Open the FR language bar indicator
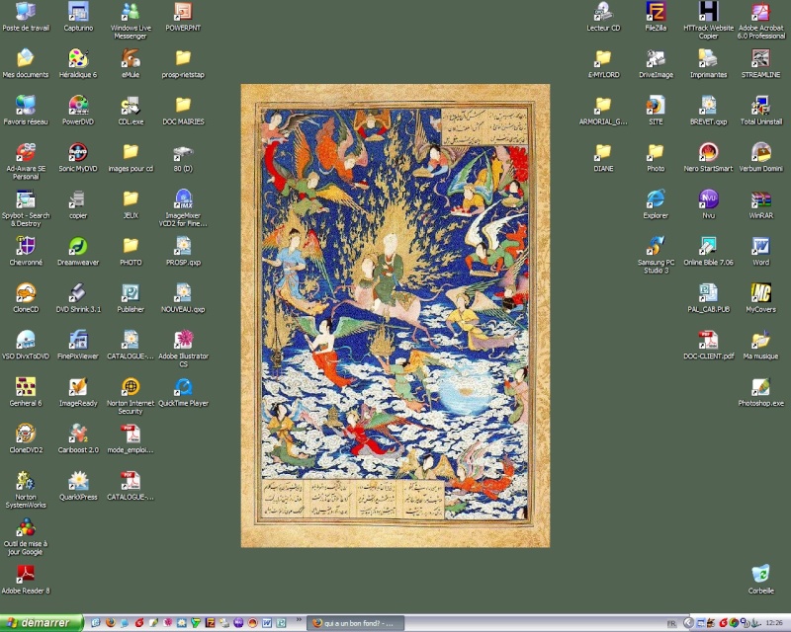The width and height of the screenshot is (791, 632). [671, 623]
